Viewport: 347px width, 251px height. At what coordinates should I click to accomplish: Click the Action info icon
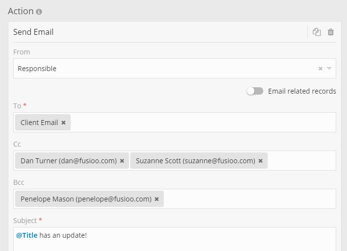tap(39, 11)
